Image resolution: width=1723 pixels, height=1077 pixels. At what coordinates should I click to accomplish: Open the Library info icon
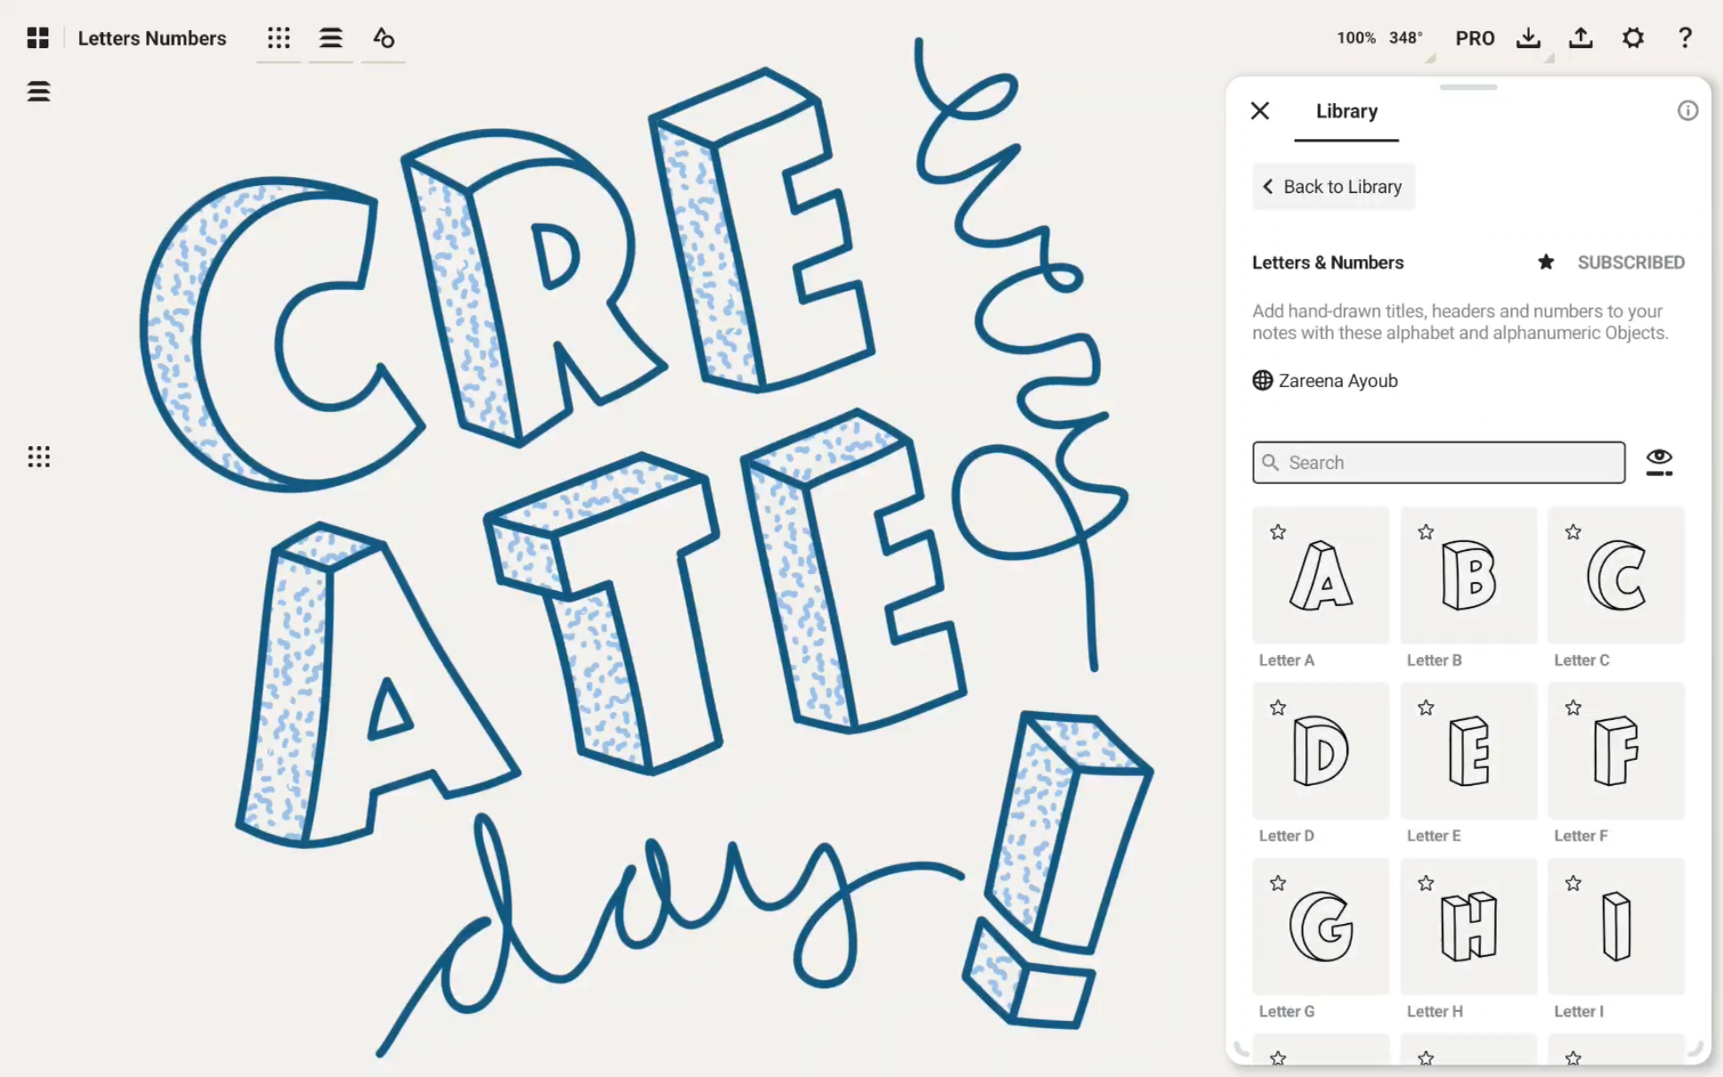[1687, 110]
